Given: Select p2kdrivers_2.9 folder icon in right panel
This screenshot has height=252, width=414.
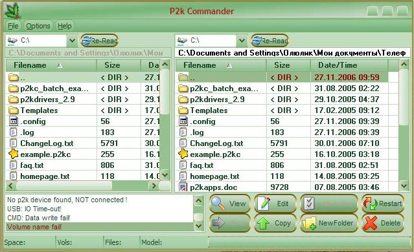Looking at the screenshot, I should [183, 100].
